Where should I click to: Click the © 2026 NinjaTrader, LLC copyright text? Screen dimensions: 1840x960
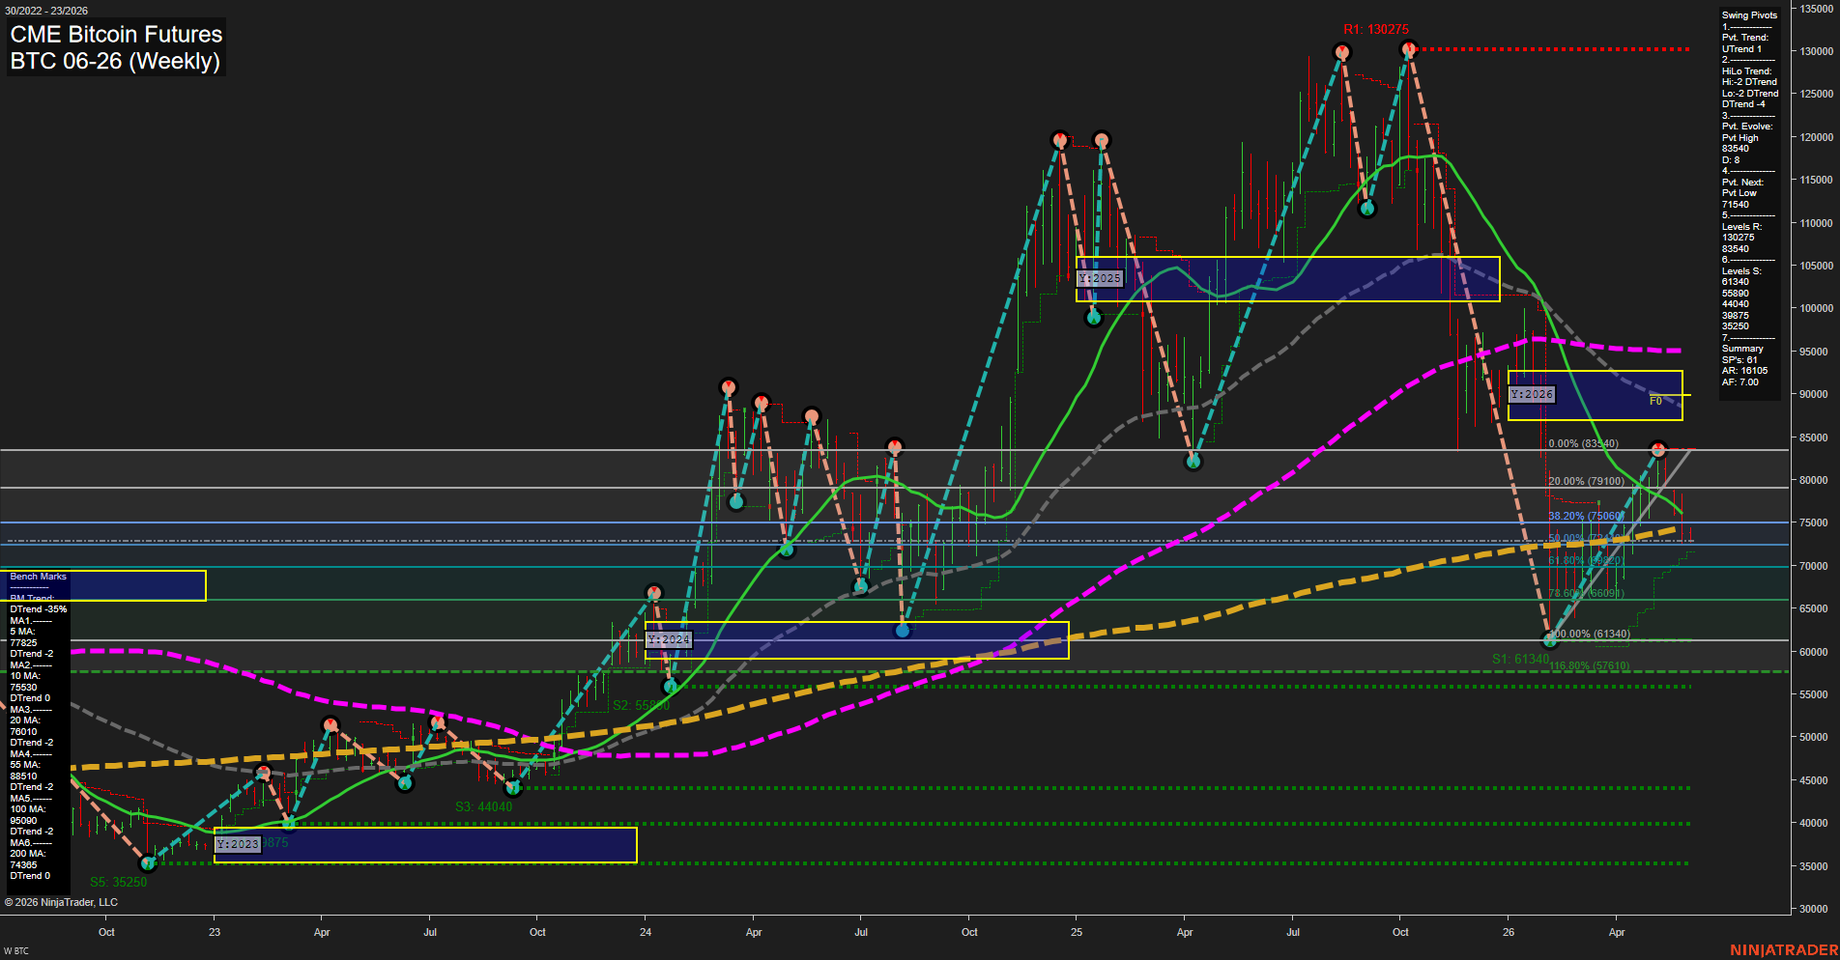61,902
